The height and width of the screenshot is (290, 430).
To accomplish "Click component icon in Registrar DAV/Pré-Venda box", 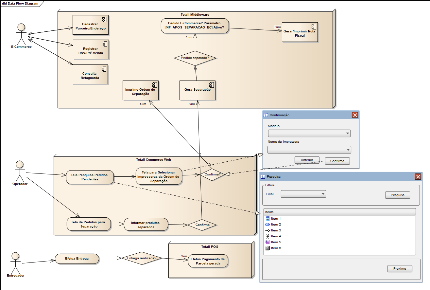I will coord(105,44).
